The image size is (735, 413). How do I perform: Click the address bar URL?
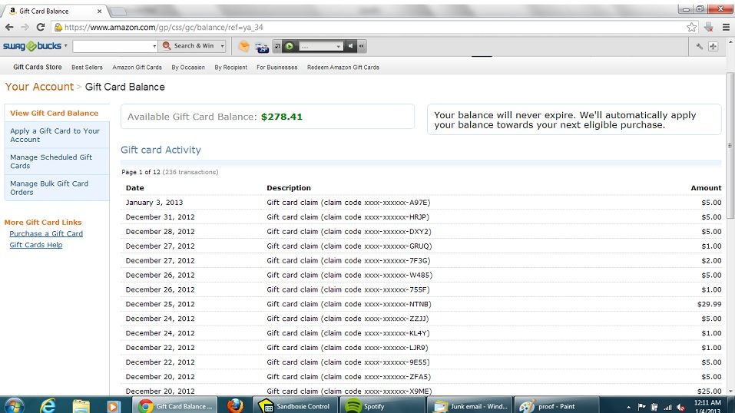[x=164, y=27]
